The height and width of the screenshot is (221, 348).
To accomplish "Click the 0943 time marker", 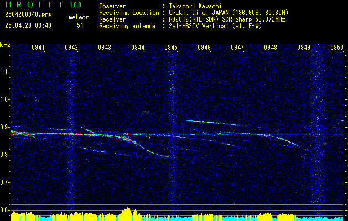I will pyautogui.click(x=105, y=47).
